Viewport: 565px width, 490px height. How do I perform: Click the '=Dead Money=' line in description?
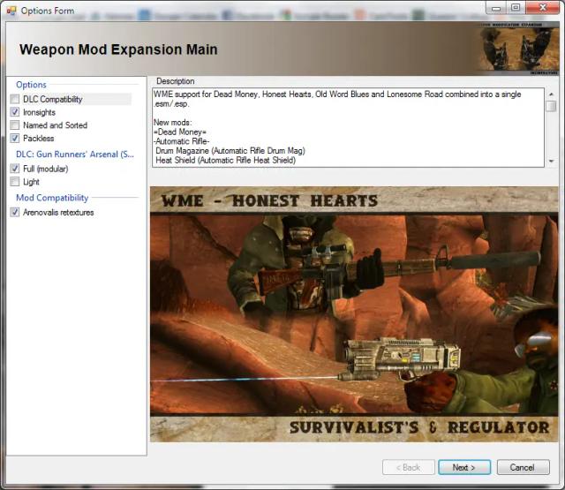pyautogui.click(x=180, y=132)
